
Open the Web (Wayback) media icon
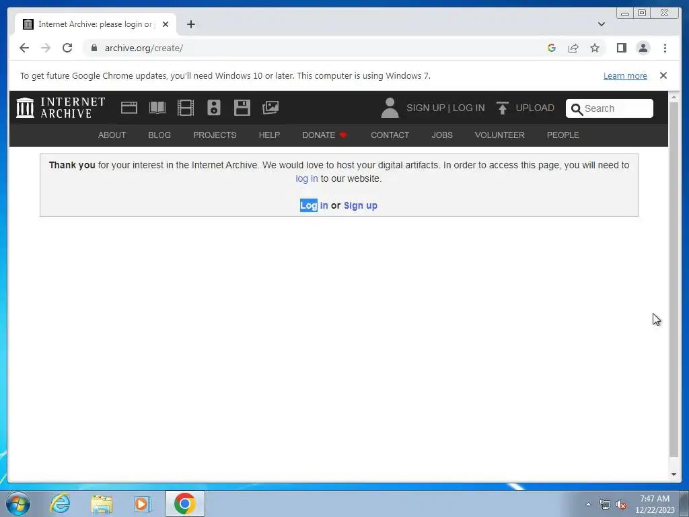[x=129, y=108]
